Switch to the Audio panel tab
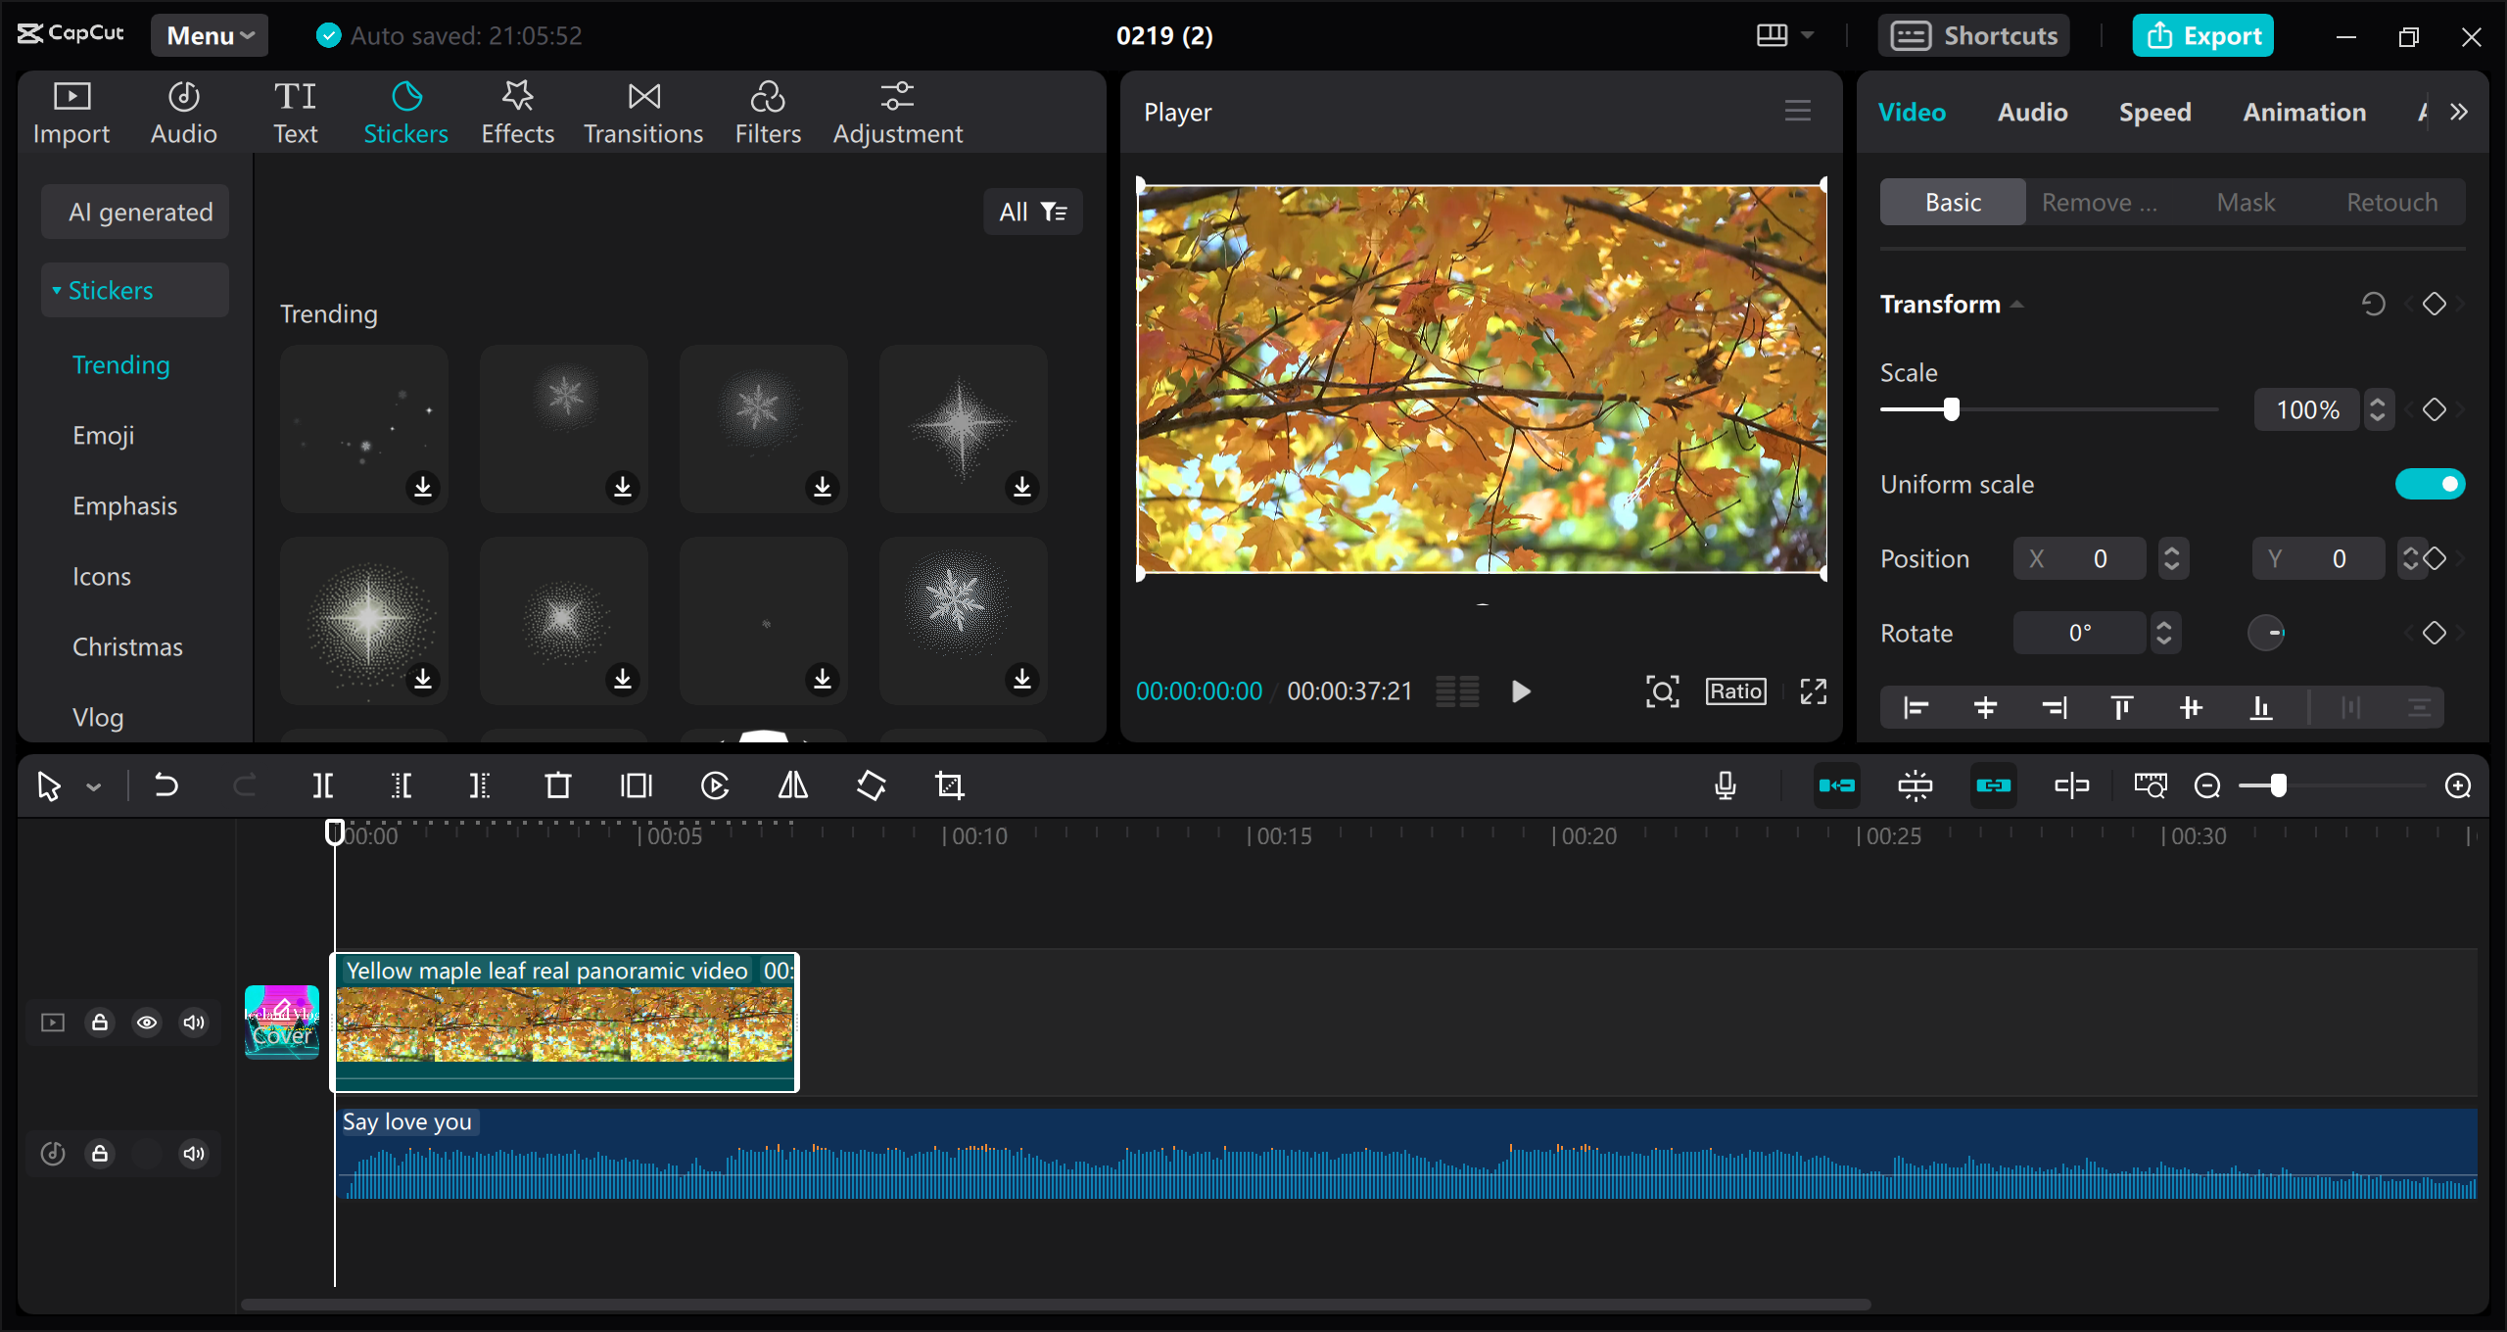2507x1332 pixels. 2030,112
